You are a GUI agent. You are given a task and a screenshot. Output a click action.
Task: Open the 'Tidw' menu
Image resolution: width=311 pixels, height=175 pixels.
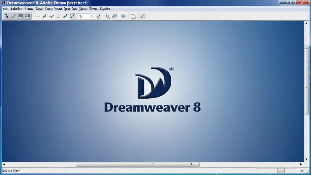93,9
